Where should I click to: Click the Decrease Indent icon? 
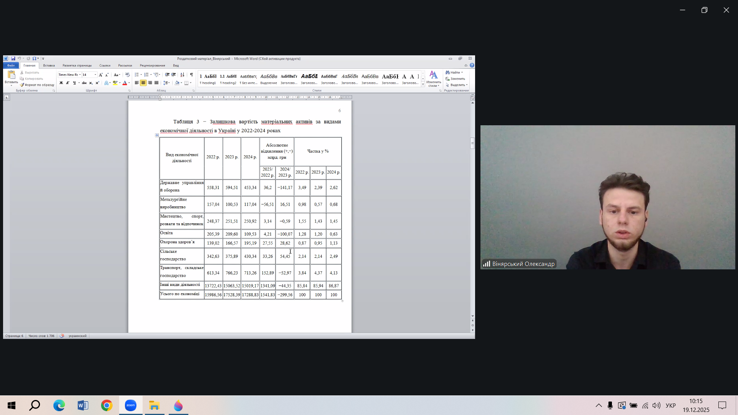click(x=167, y=75)
